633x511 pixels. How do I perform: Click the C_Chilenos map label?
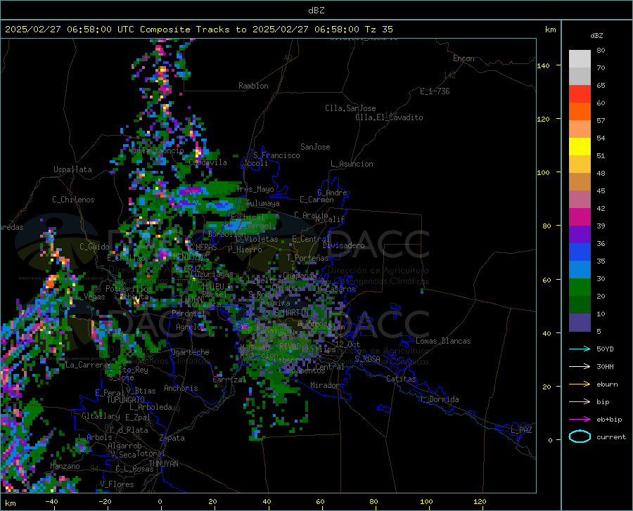(73, 200)
